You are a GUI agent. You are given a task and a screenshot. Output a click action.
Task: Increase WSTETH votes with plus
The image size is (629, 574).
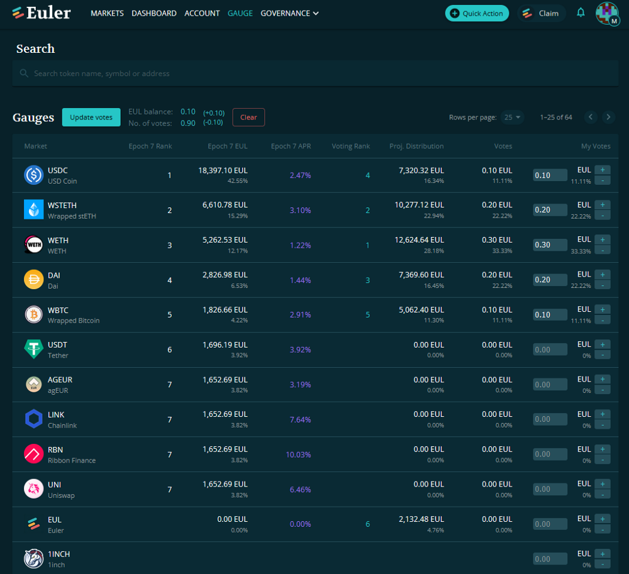603,205
